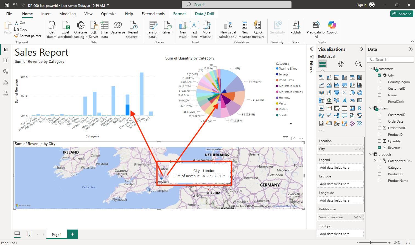The height and width of the screenshot is (246, 415).
Task: Open the Analytics magnifier tab
Action: (358, 64)
